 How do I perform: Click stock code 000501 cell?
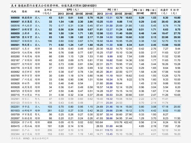tap(15, 45)
